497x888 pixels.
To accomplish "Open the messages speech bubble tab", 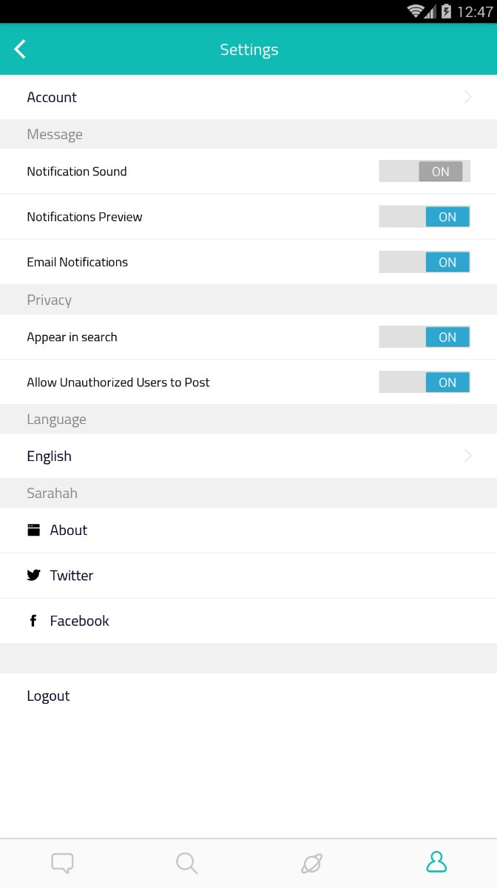I will (x=62, y=863).
